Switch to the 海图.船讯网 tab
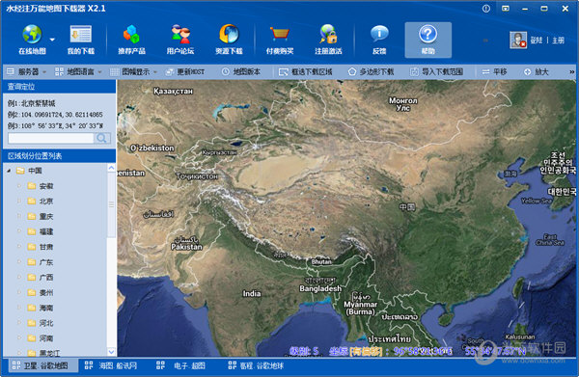579x377 pixels. 111,365
